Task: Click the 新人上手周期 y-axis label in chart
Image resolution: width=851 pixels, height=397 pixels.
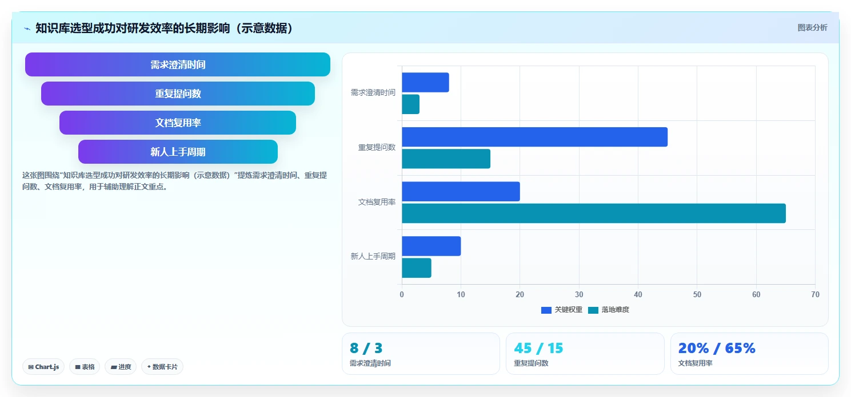Action: [373, 256]
